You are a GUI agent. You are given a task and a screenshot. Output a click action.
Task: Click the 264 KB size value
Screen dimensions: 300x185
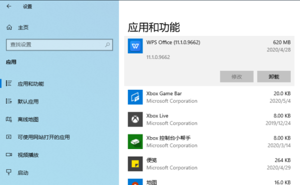point(283,160)
